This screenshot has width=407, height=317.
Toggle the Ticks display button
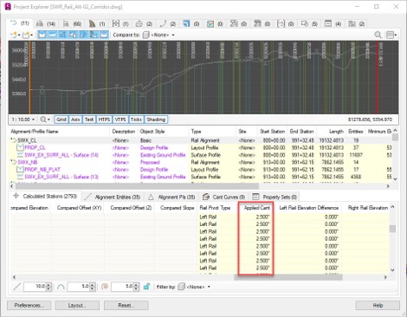pos(136,120)
